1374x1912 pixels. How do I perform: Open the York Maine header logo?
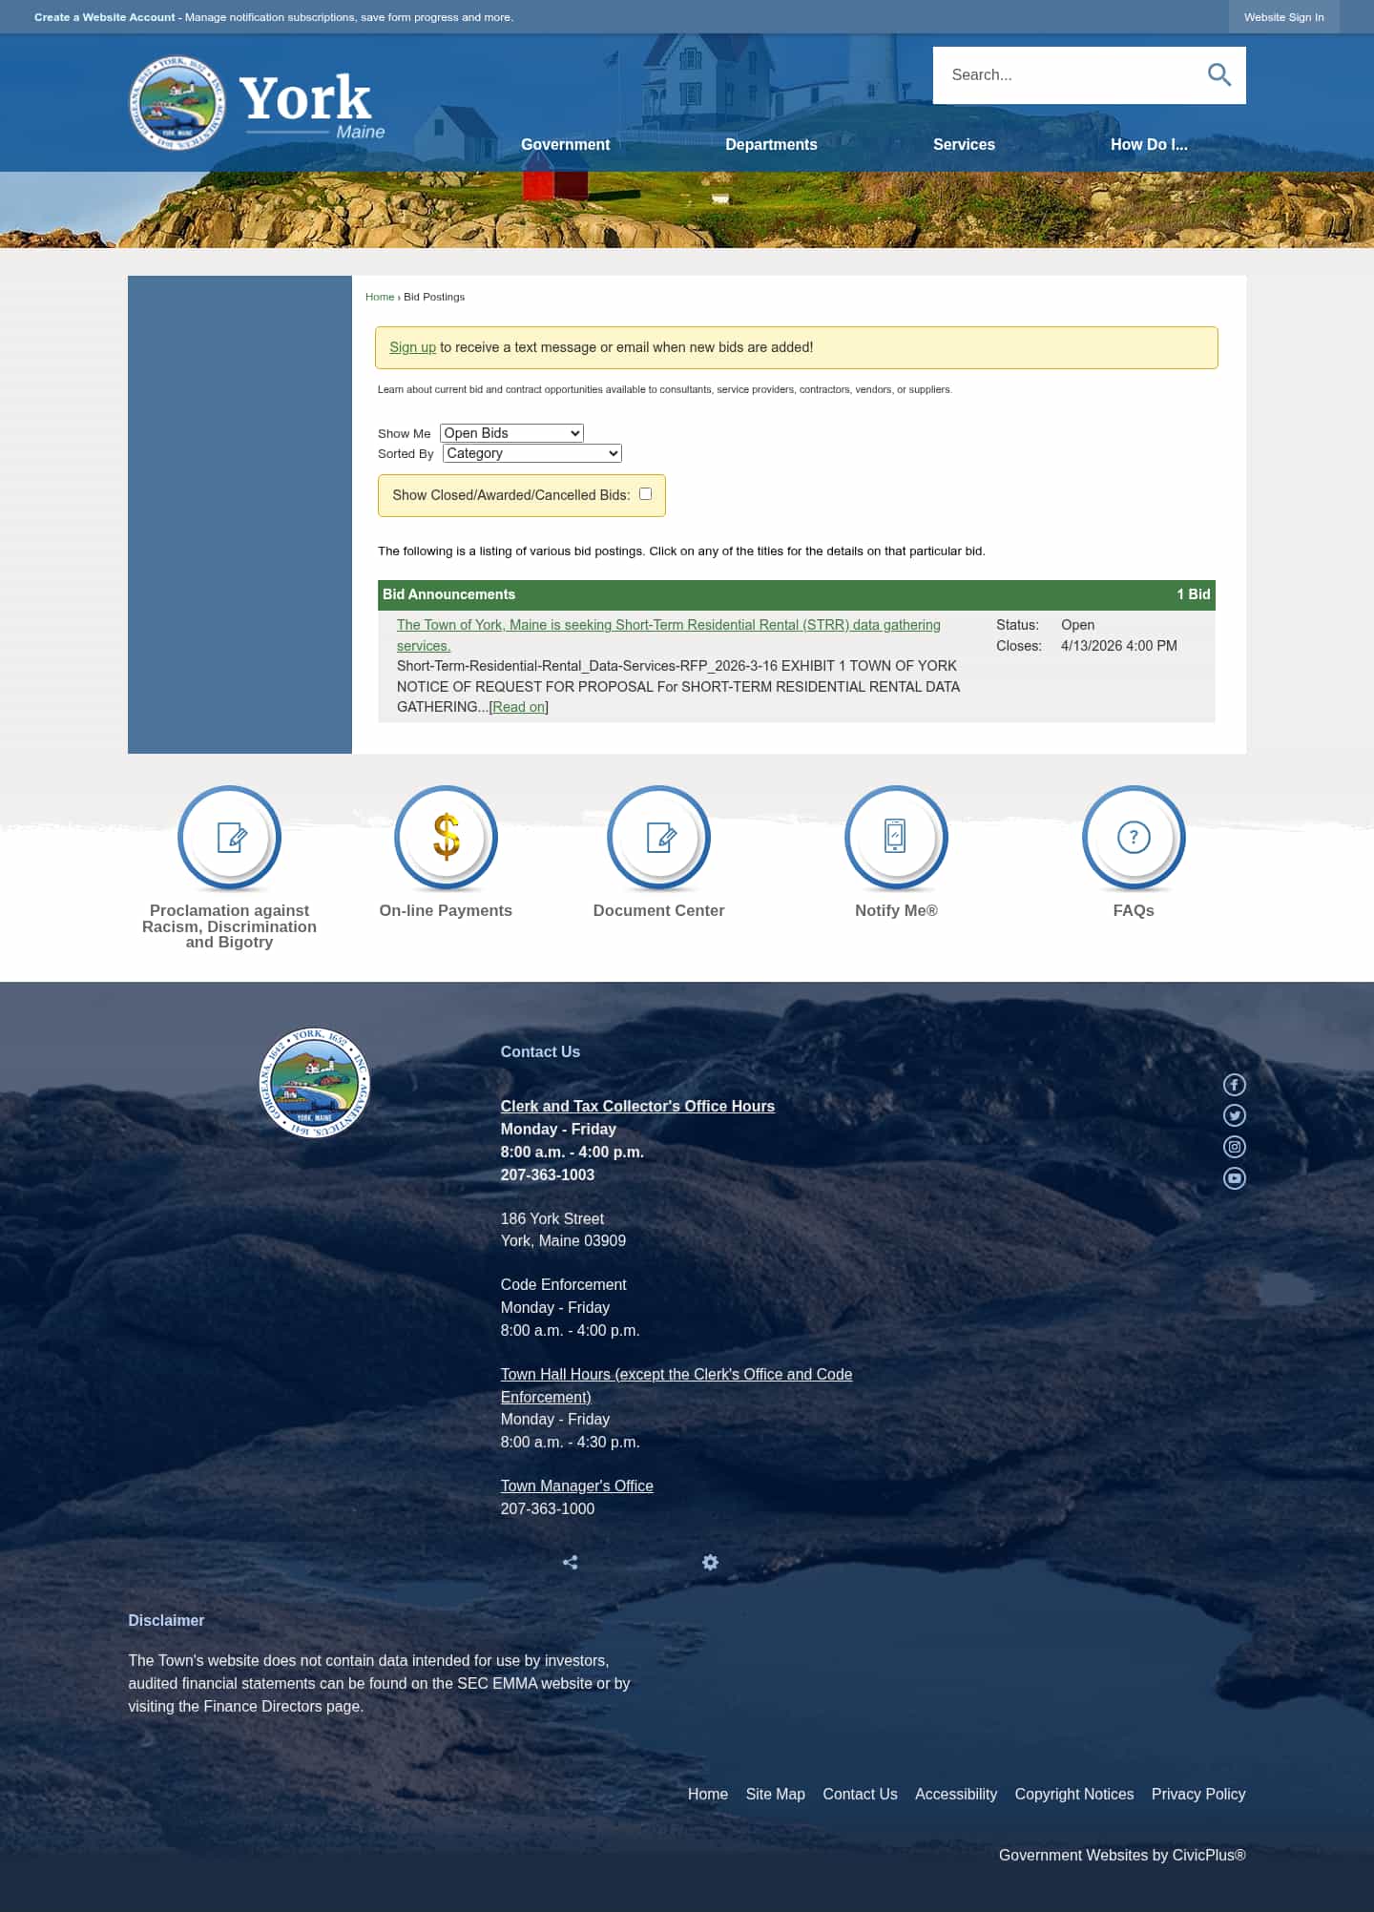257,103
